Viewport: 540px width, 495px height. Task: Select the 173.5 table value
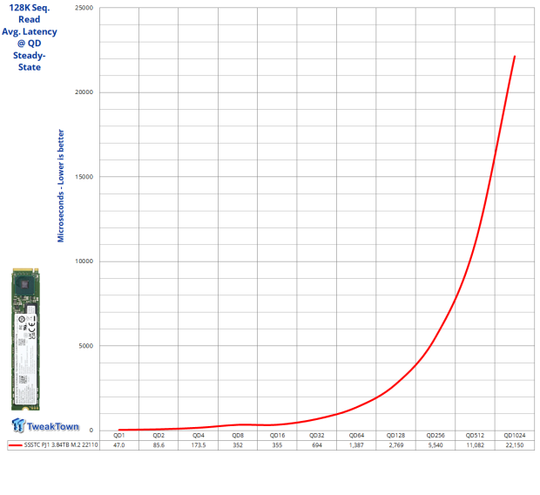coord(199,445)
